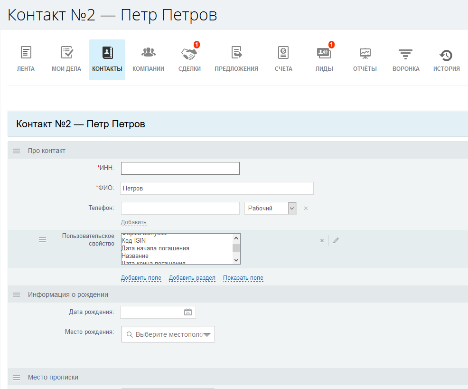Open Отчёты reports icon
The height and width of the screenshot is (389, 468).
pos(365,53)
